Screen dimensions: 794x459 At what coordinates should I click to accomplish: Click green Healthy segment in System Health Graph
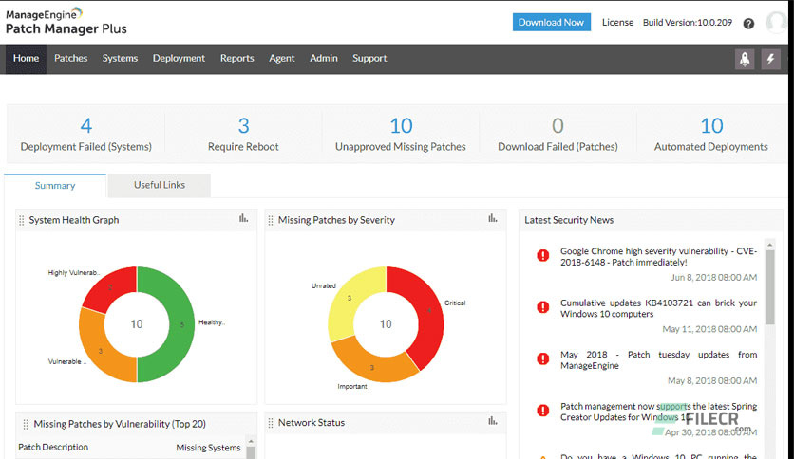181,324
